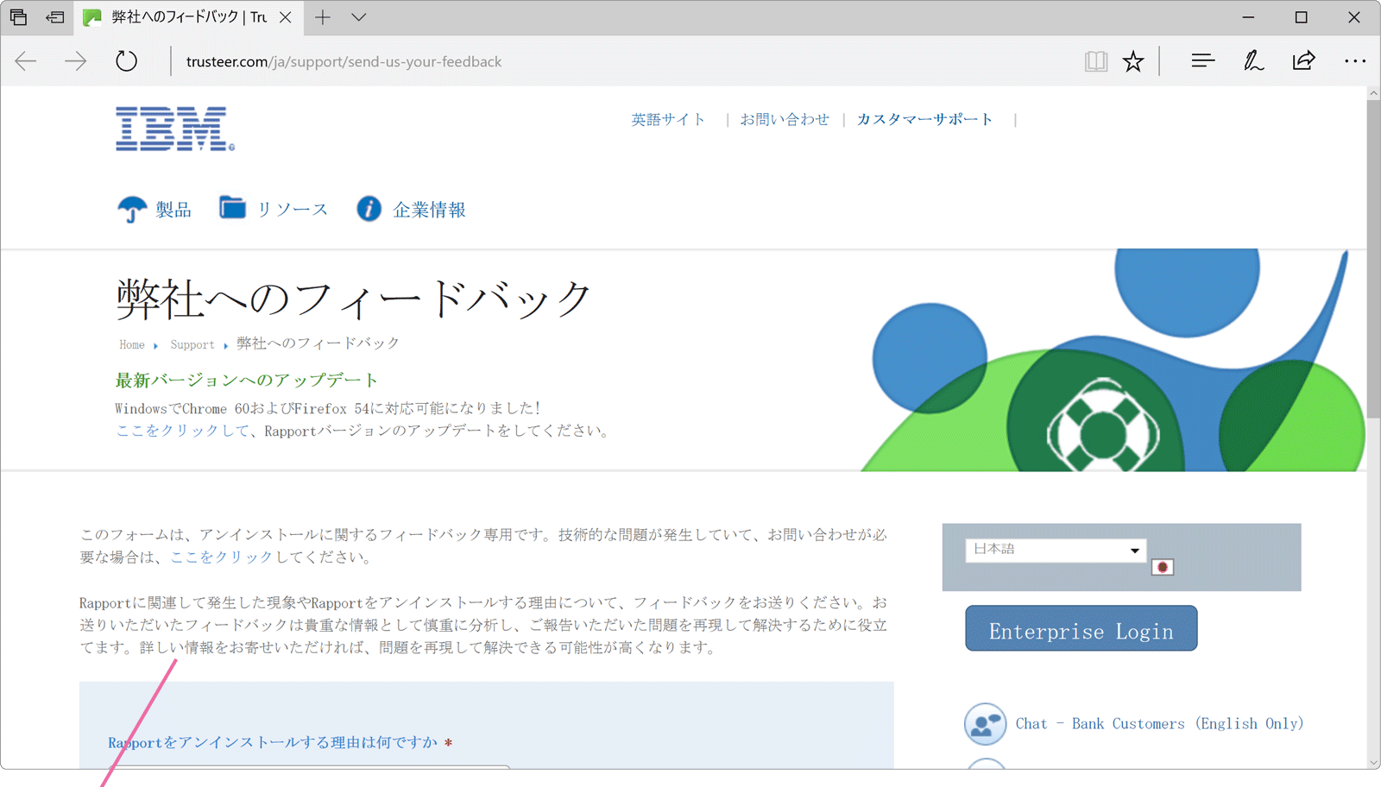1381x787 pixels.
Task: Click the IBM logo
Action: (175, 129)
